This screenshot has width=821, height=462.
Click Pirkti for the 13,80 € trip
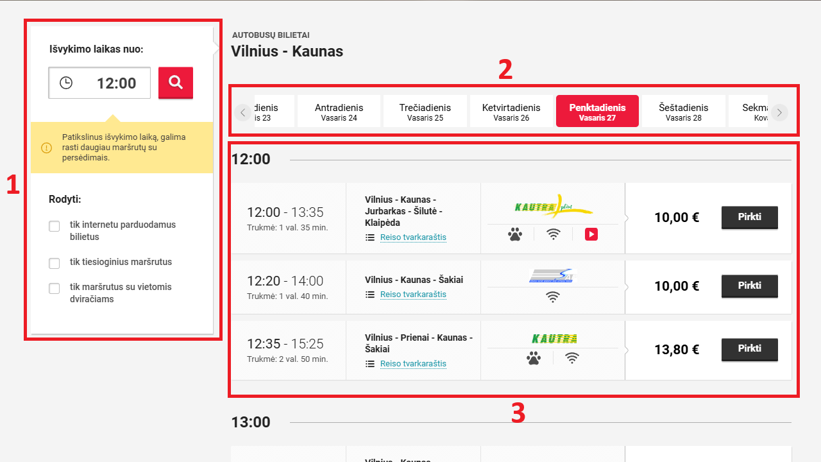click(x=750, y=349)
